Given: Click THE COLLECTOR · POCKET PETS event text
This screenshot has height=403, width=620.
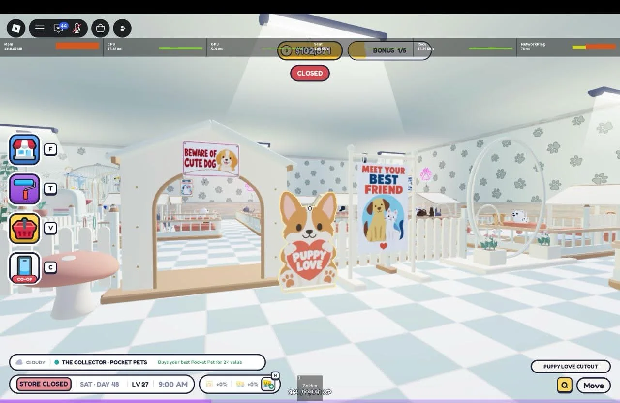Looking at the screenshot, I should click(x=104, y=362).
